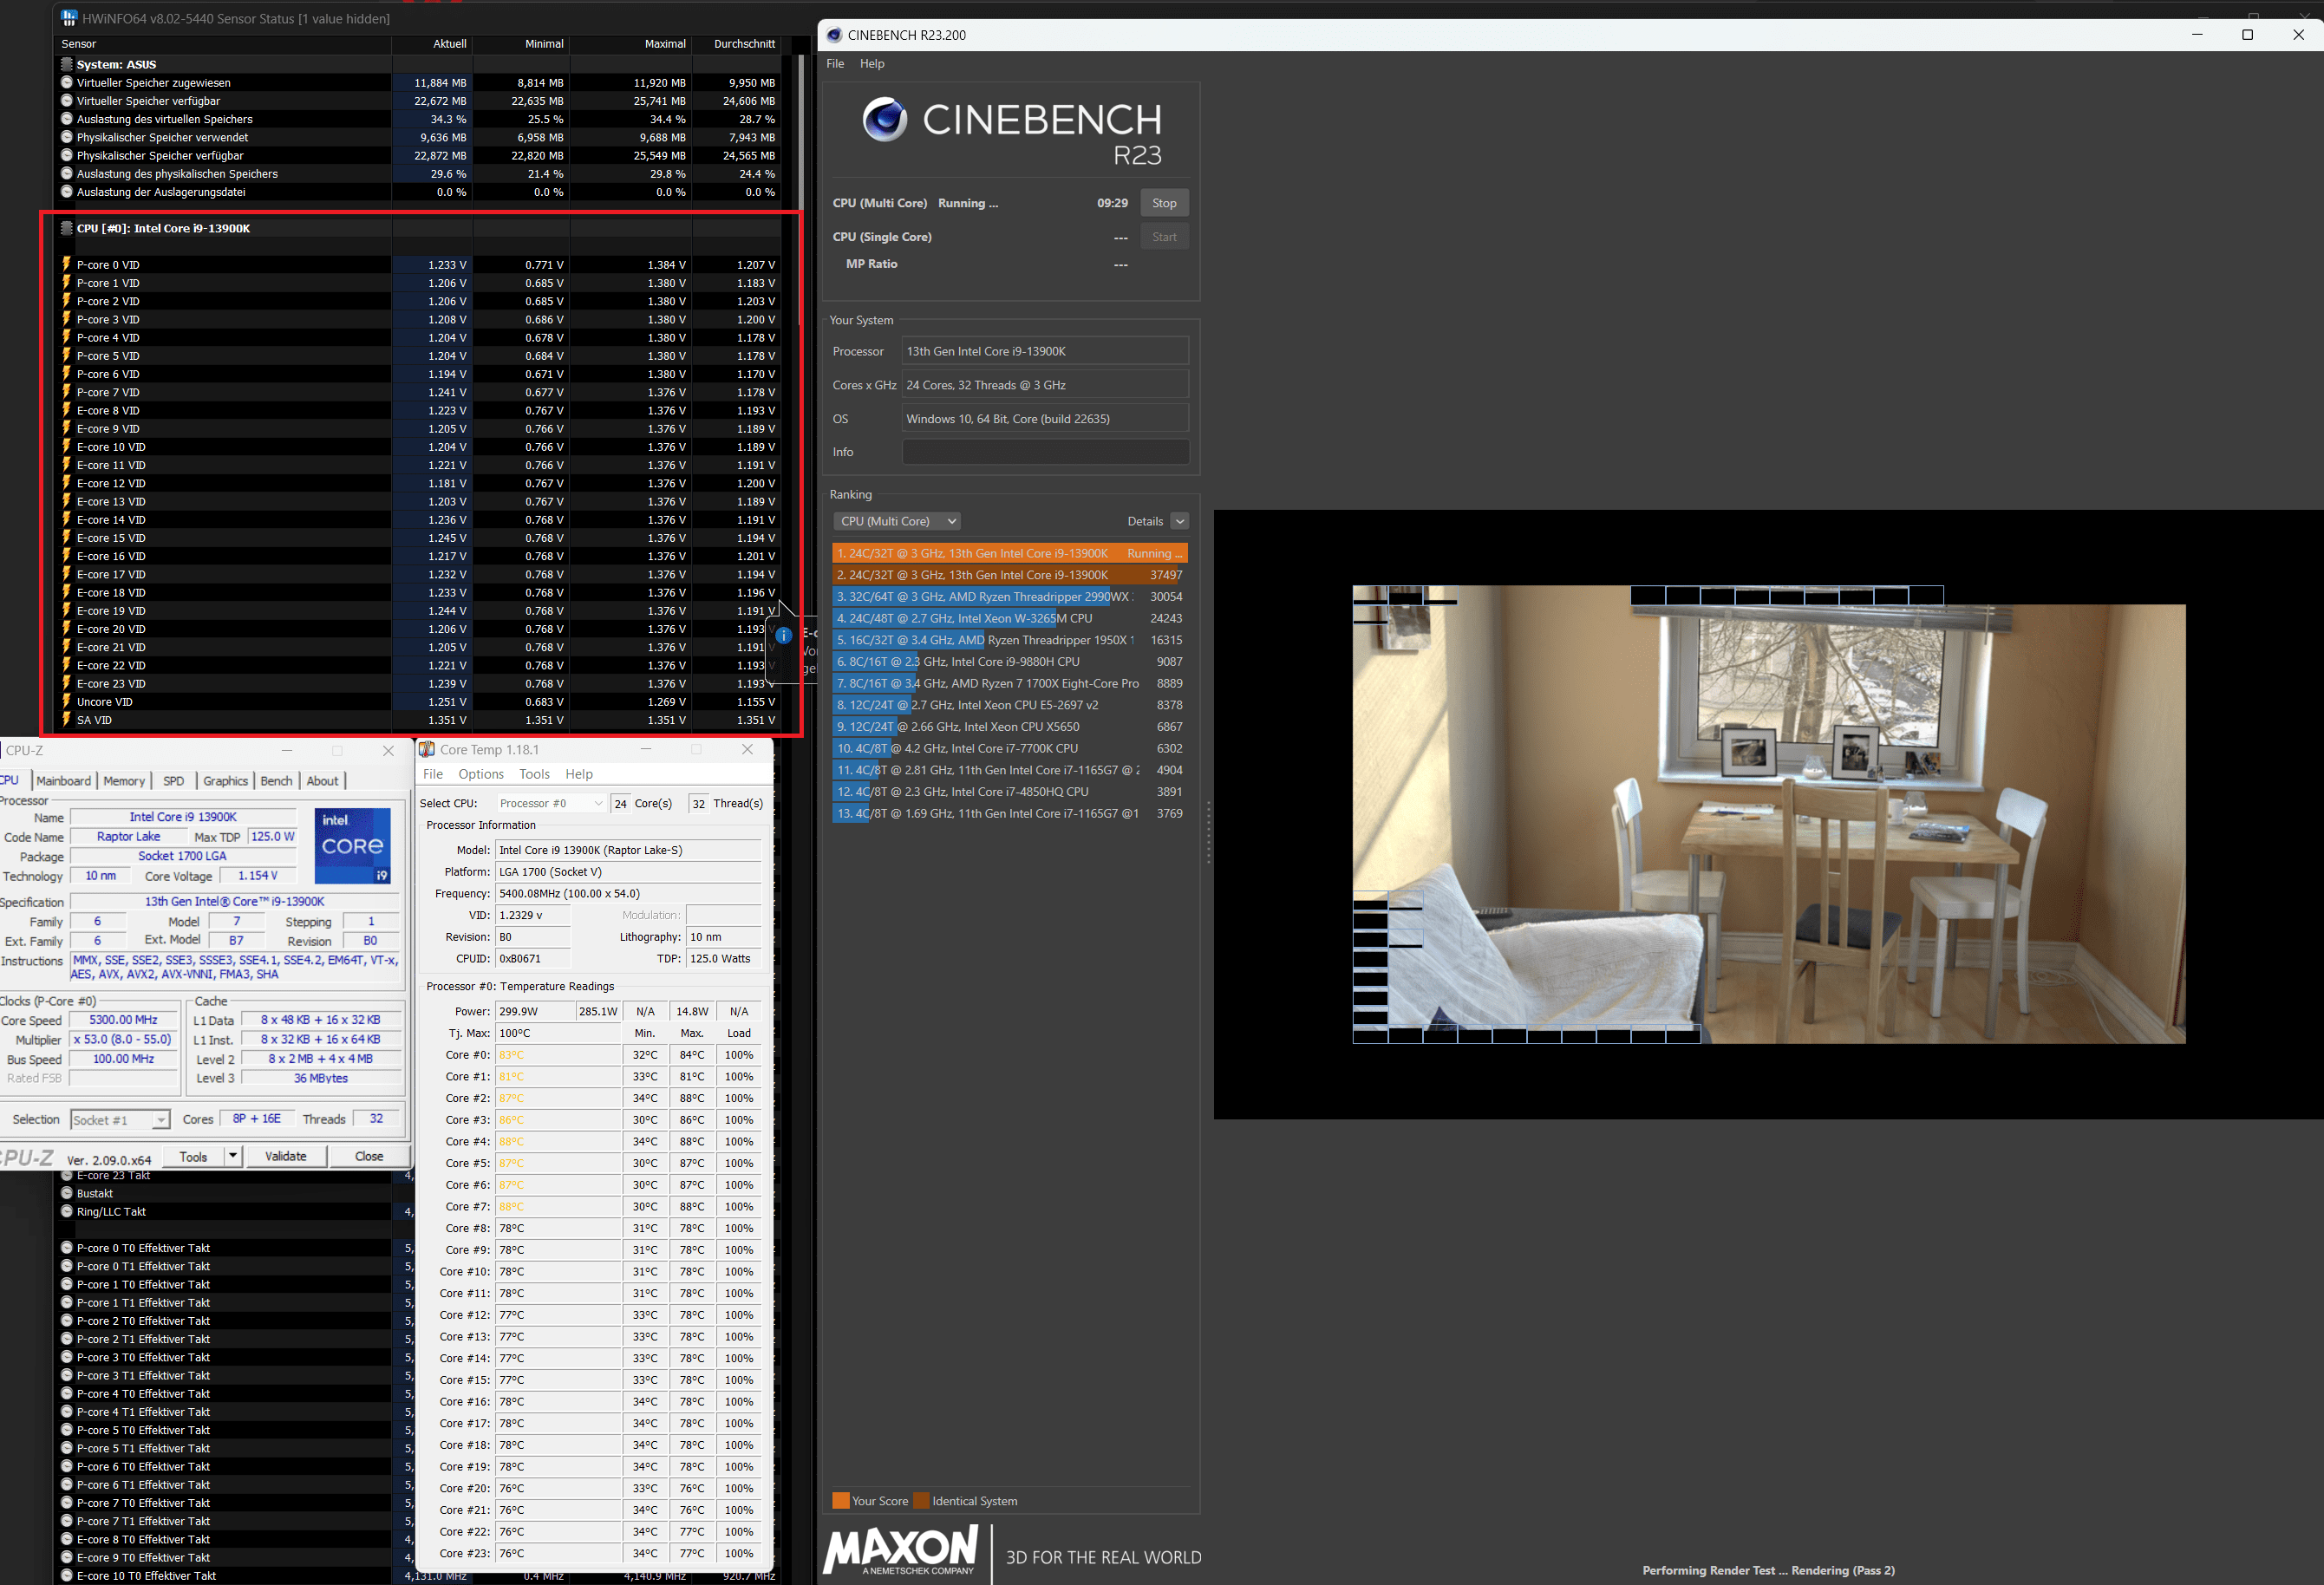
Task: Open the Core Temp Help menu
Action: (x=579, y=774)
